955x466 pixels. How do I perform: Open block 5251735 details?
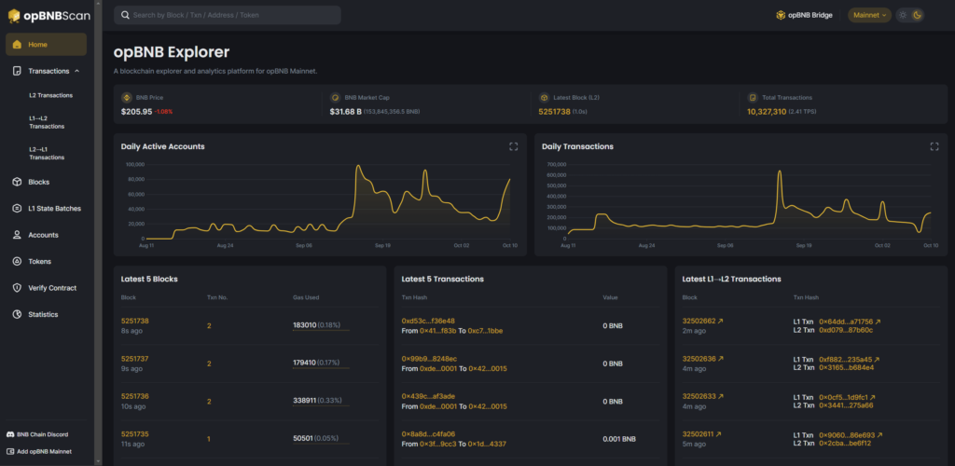pyautogui.click(x=135, y=434)
